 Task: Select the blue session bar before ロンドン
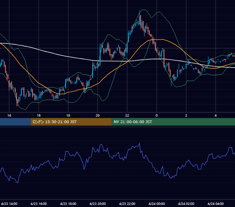pyautogui.click(x=15, y=122)
